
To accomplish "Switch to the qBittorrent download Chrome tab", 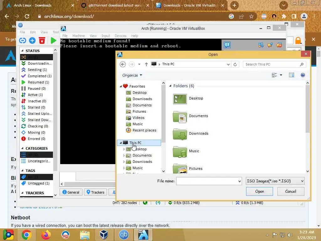I will [115, 5].
